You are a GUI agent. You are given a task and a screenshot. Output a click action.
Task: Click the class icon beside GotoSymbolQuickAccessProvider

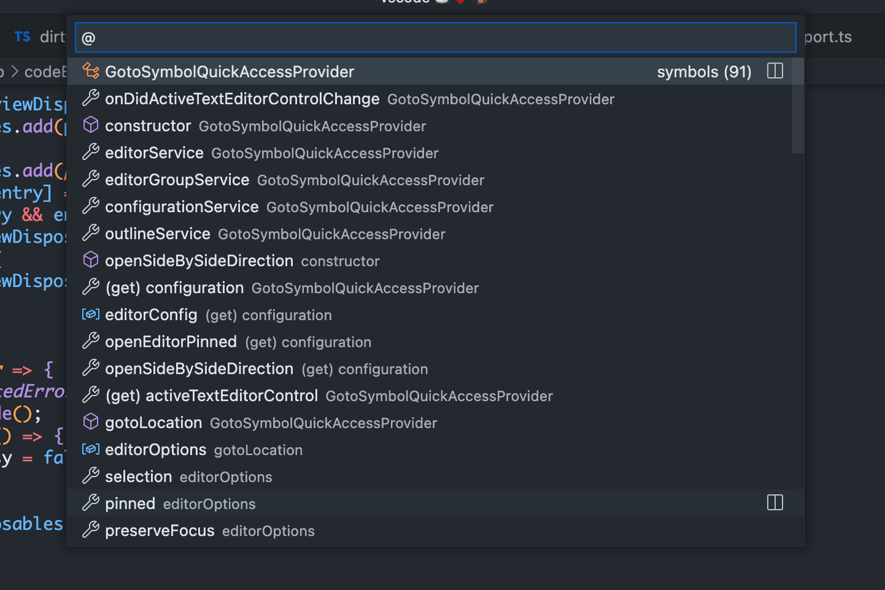pyautogui.click(x=91, y=71)
